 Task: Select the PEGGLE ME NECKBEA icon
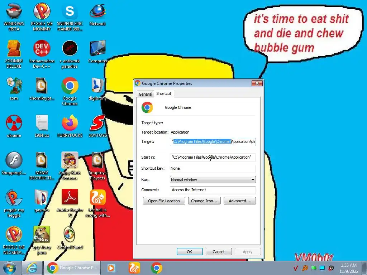click(14, 240)
